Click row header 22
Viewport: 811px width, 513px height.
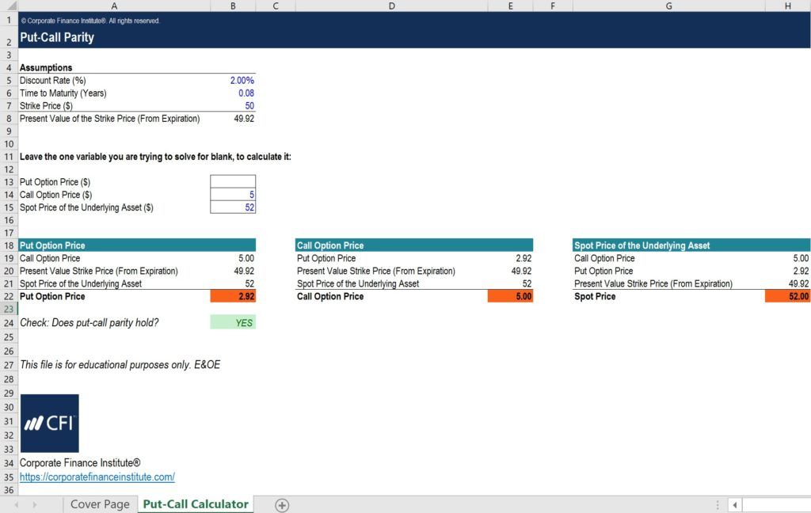tap(9, 295)
